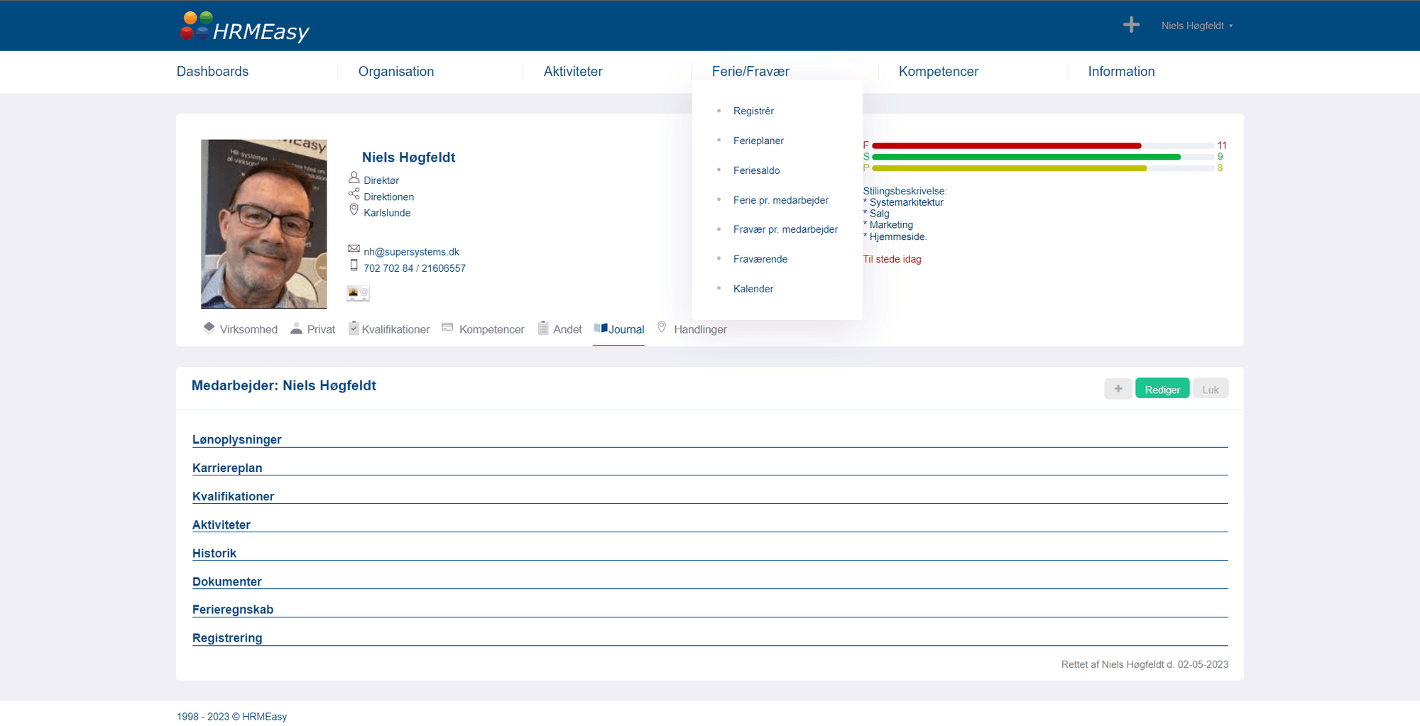The image size is (1420, 726).
Task: Expand the Aktiviteter journal section
Action: pyautogui.click(x=710, y=525)
